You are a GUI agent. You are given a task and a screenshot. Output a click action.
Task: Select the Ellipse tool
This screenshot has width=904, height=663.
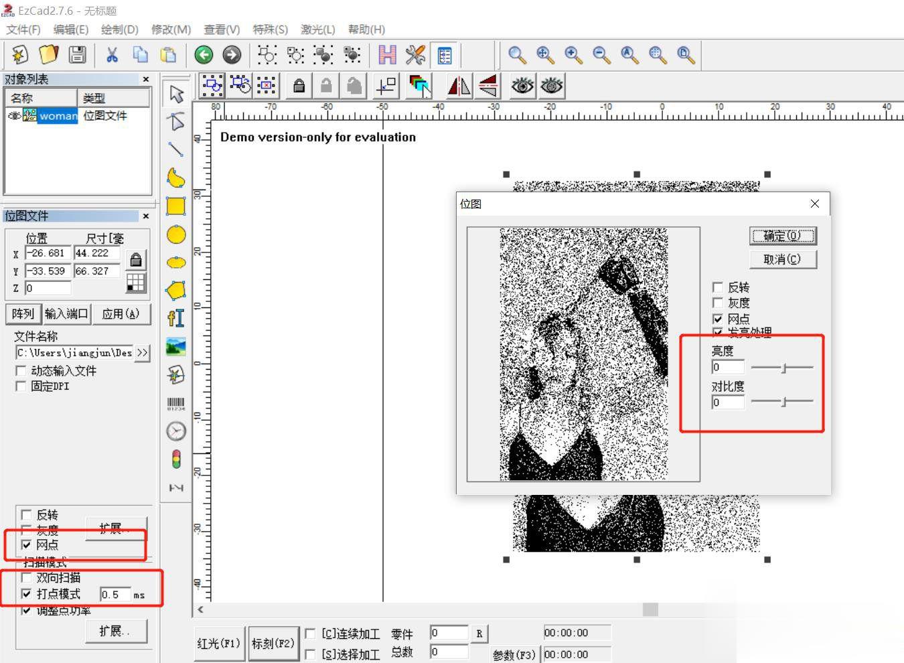click(176, 263)
